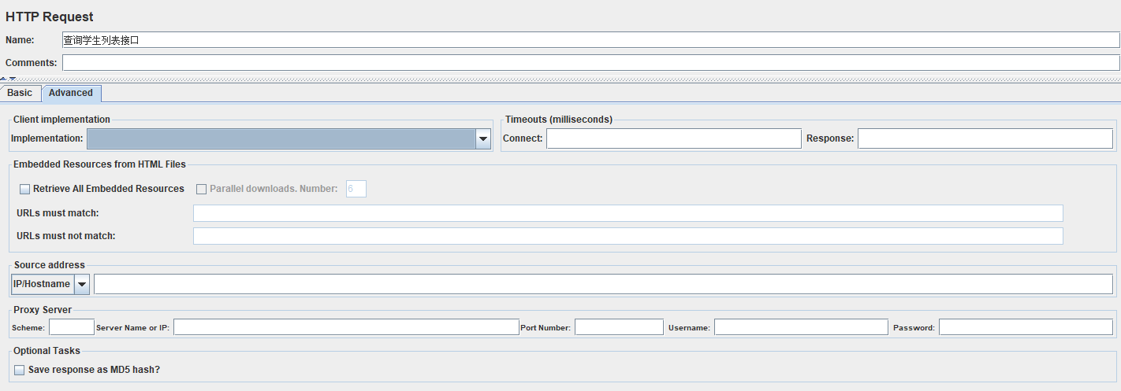Check Save response as MD5 hash
This screenshot has width=1121, height=391.
click(20, 370)
